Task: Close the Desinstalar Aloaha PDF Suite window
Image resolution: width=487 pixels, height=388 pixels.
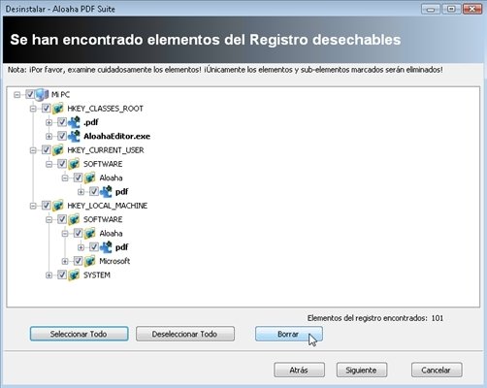Action: 472,9
